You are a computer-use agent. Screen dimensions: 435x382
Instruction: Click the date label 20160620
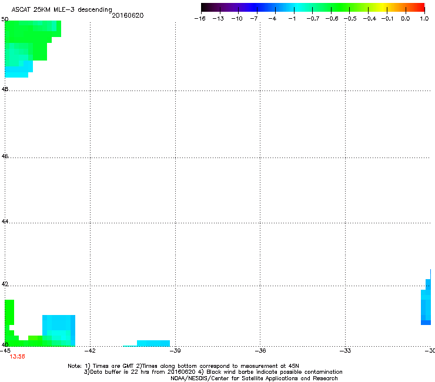[128, 15]
